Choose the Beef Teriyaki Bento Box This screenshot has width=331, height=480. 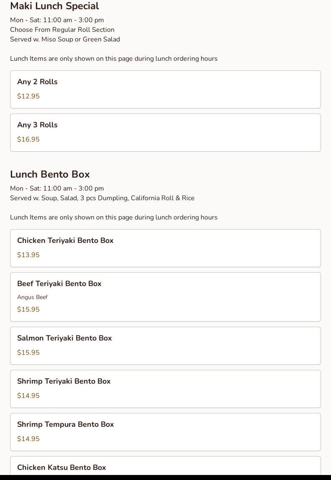tap(165, 297)
